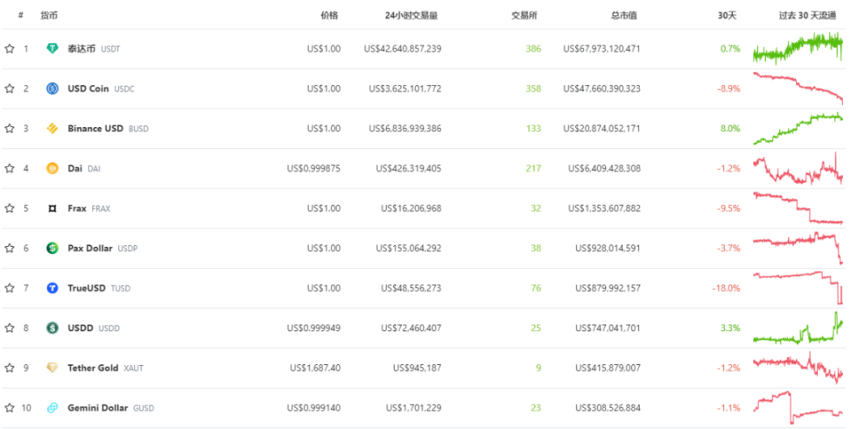The width and height of the screenshot is (851, 429).
Task: Click the Frax black logo
Action: point(53,208)
